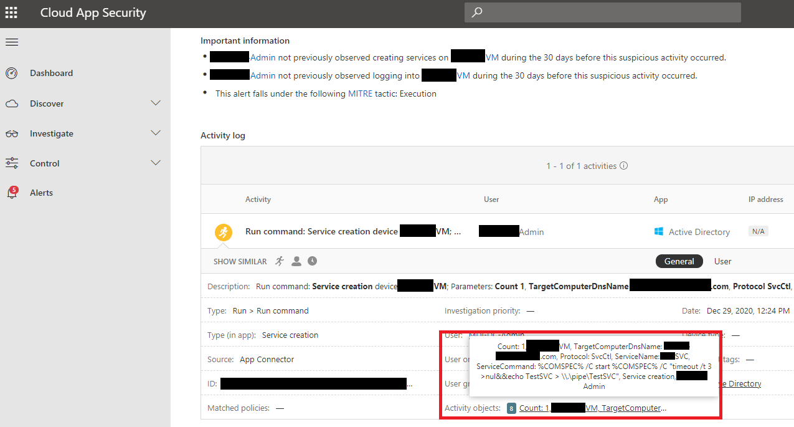
Task: Toggle the hamburger navigation menu
Action: click(x=12, y=42)
